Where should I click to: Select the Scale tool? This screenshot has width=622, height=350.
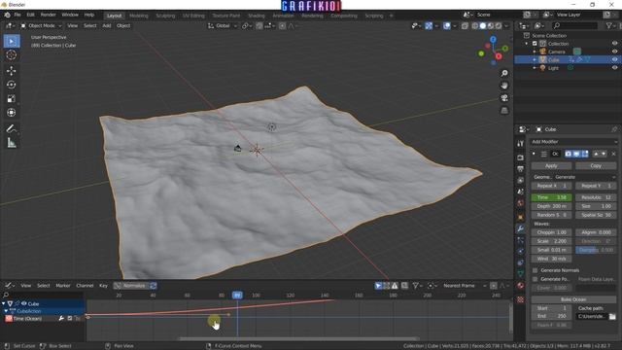pyautogui.click(x=12, y=99)
